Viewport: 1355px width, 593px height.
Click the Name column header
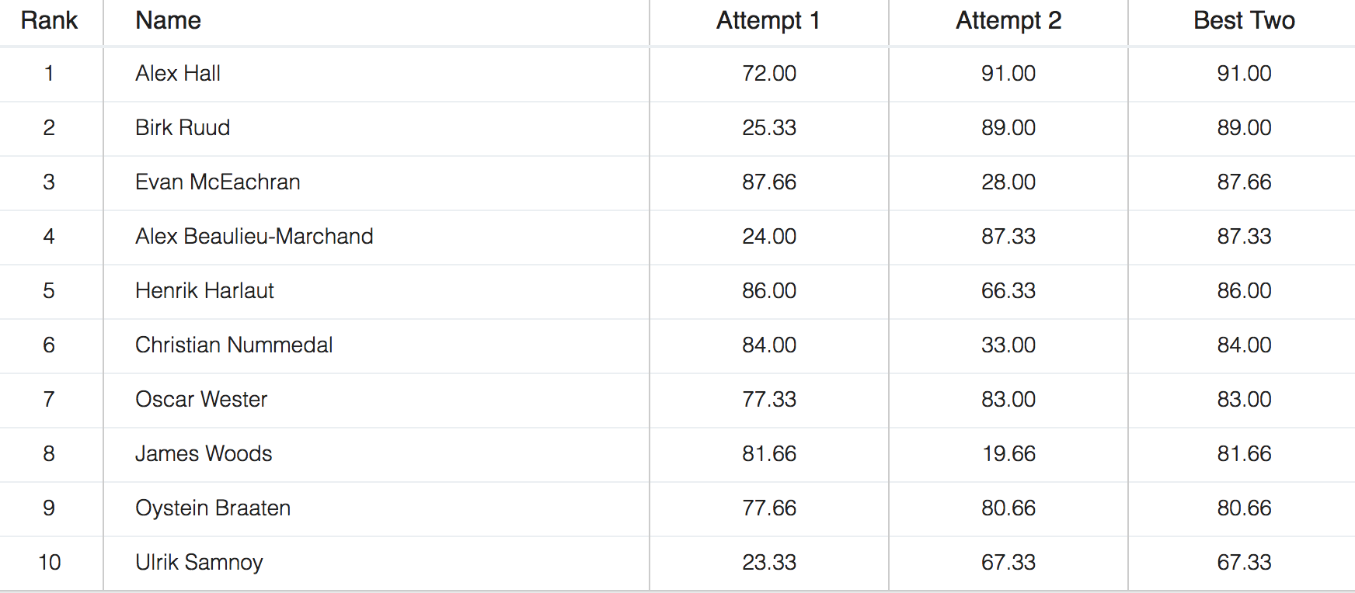click(168, 21)
